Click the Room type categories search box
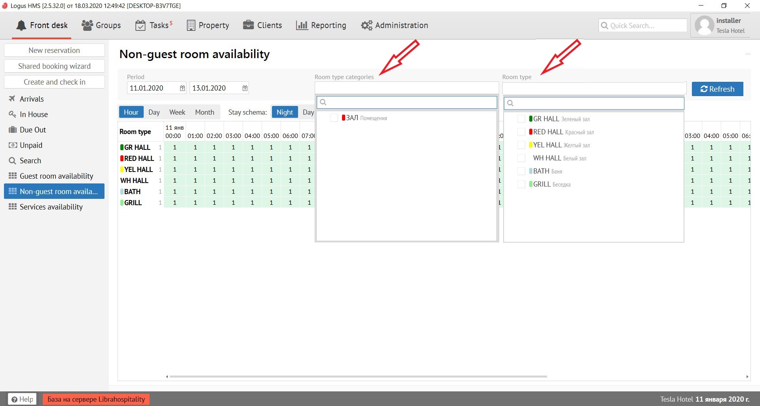The image size is (760, 406). coord(407,102)
